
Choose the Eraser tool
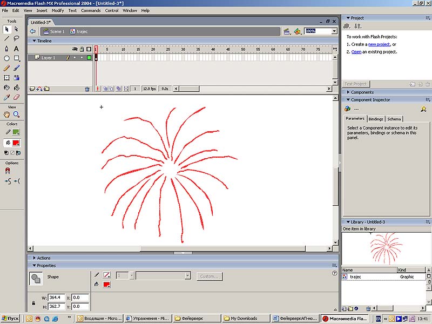point(16,97)
